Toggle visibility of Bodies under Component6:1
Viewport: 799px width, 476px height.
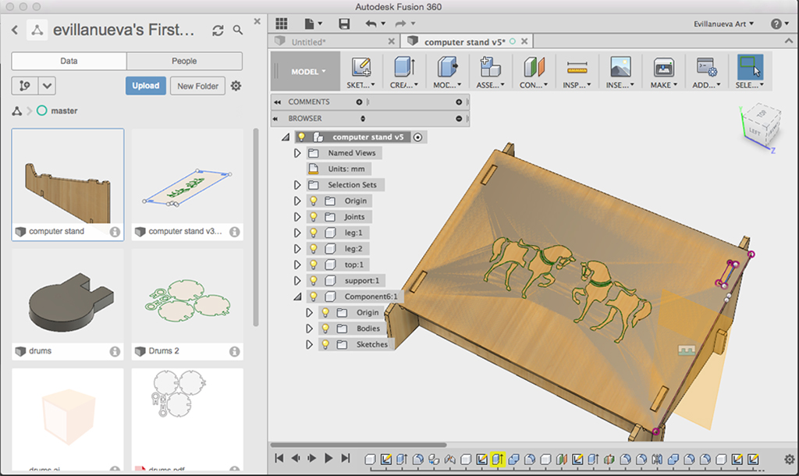click(x=325, y=329)
